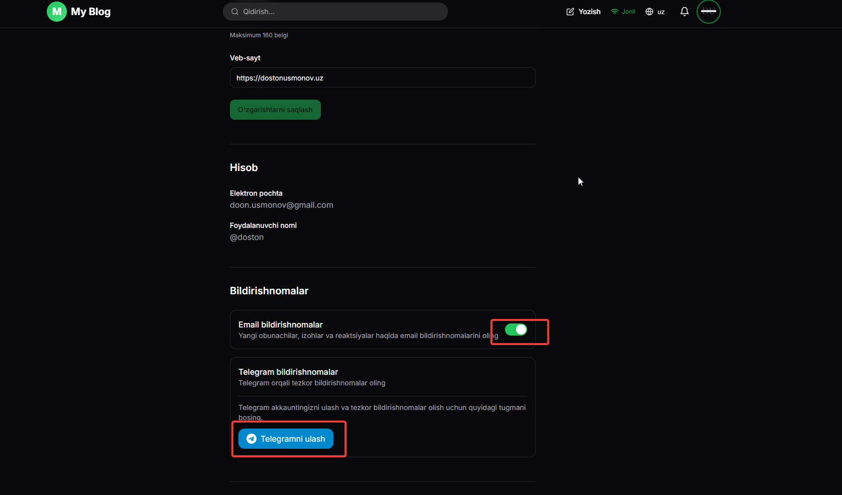The height and width of the screenshot is (495, 842).
Task: Toggle Email bildirishnomalar switch off
Action: point(516,329)
